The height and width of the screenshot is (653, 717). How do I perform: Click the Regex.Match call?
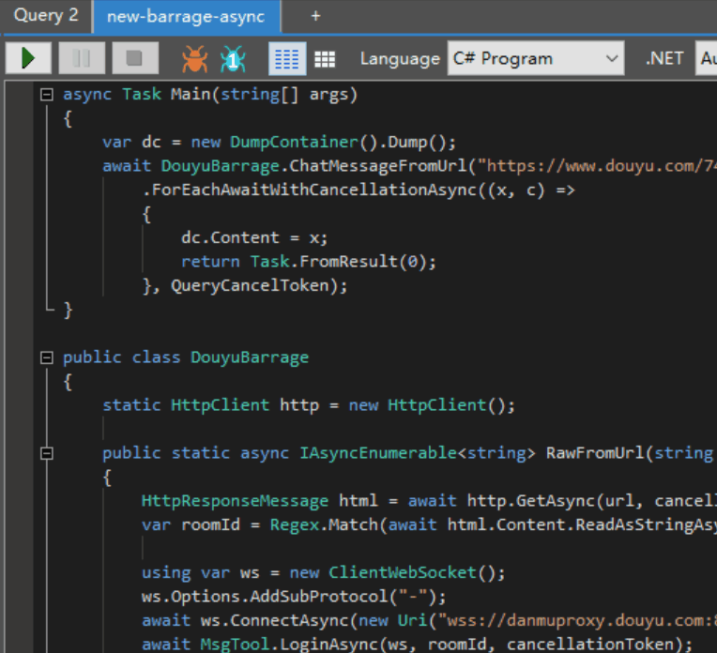tap(324, 525)
